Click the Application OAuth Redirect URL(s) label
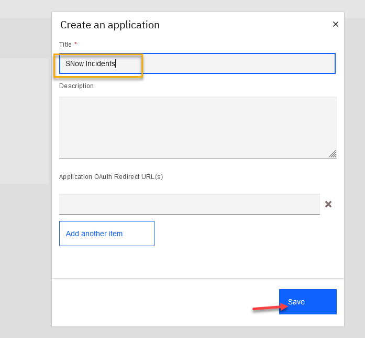The image size is (365, 338). point(111,177)
